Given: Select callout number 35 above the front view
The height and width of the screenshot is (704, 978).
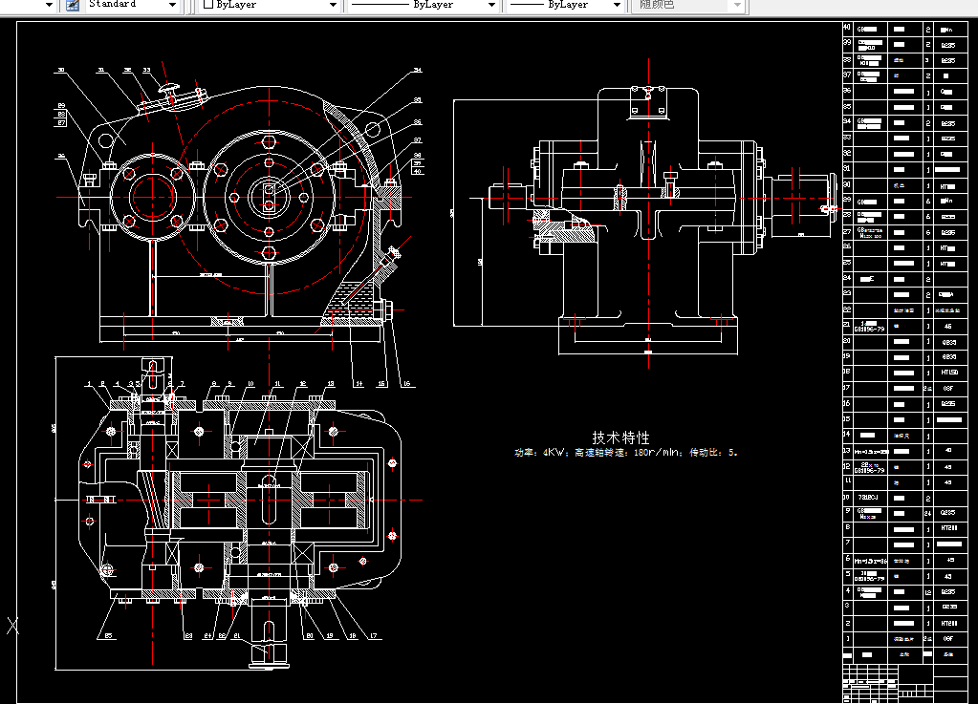Looking at the screenshot, I should (x=417, y=99).
